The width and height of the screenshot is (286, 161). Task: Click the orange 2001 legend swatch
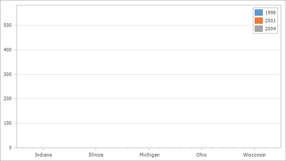click(x=259, y=21)
